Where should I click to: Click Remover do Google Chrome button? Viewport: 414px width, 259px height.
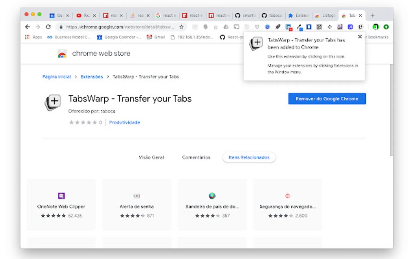click(327, 99)
